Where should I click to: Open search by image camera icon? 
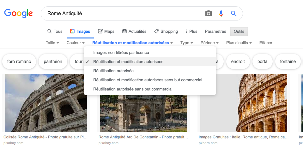[x=208, y=13]
